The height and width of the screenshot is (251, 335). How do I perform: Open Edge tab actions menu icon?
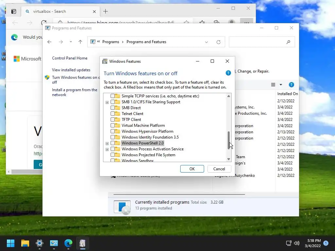14,11
